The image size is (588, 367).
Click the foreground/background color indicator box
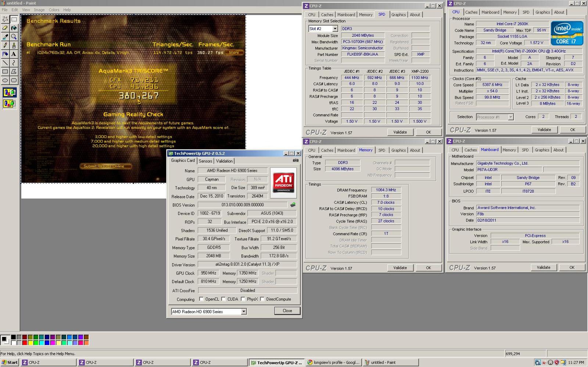point(5,340)
